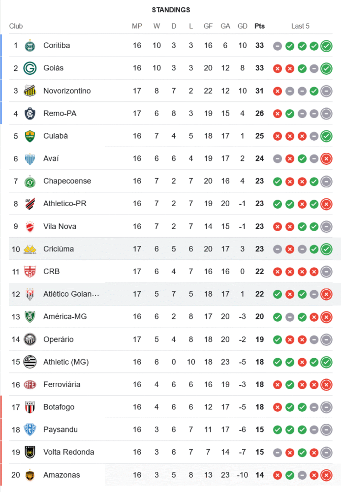Click the Last 5 column header
The height and width of the screenshot is (492, 341).
300,26
